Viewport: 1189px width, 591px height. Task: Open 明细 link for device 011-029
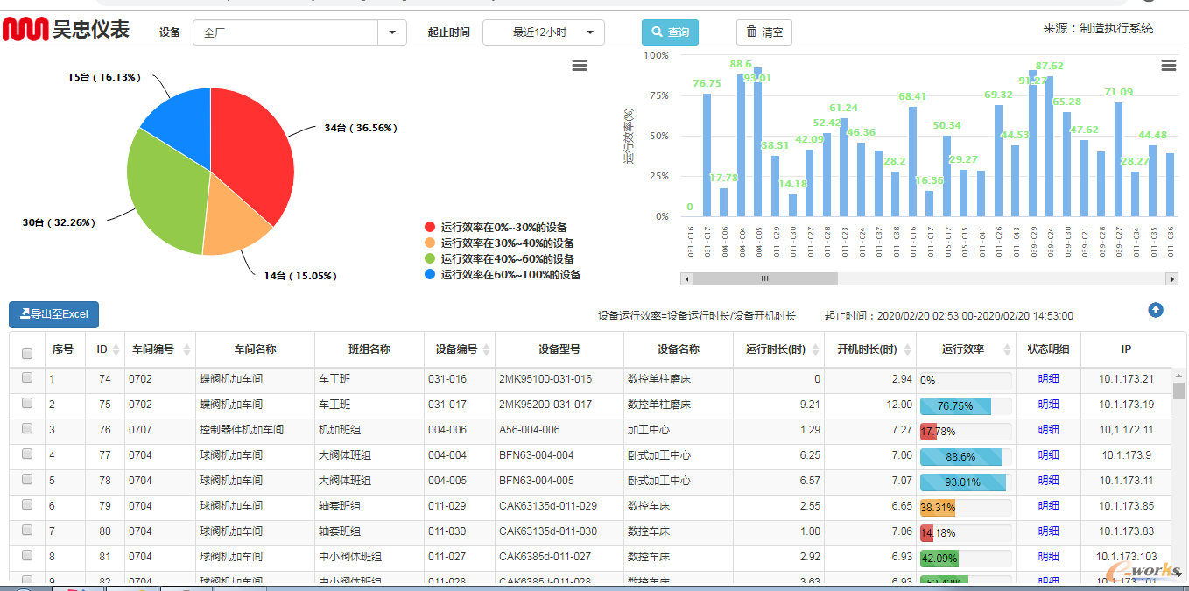click(1048, 506)
